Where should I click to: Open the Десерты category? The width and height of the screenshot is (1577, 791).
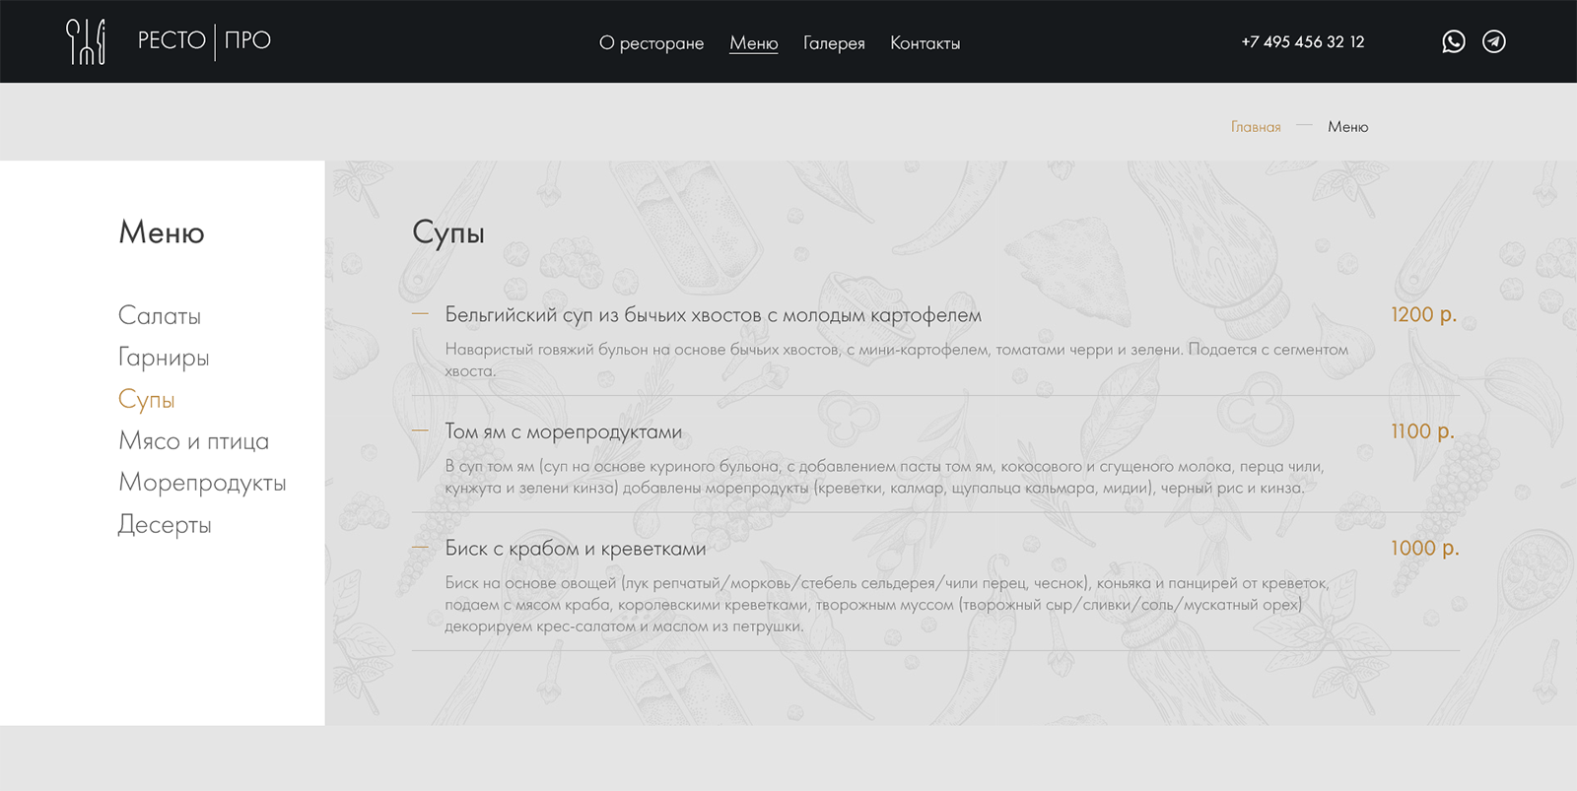pos(165,525)
